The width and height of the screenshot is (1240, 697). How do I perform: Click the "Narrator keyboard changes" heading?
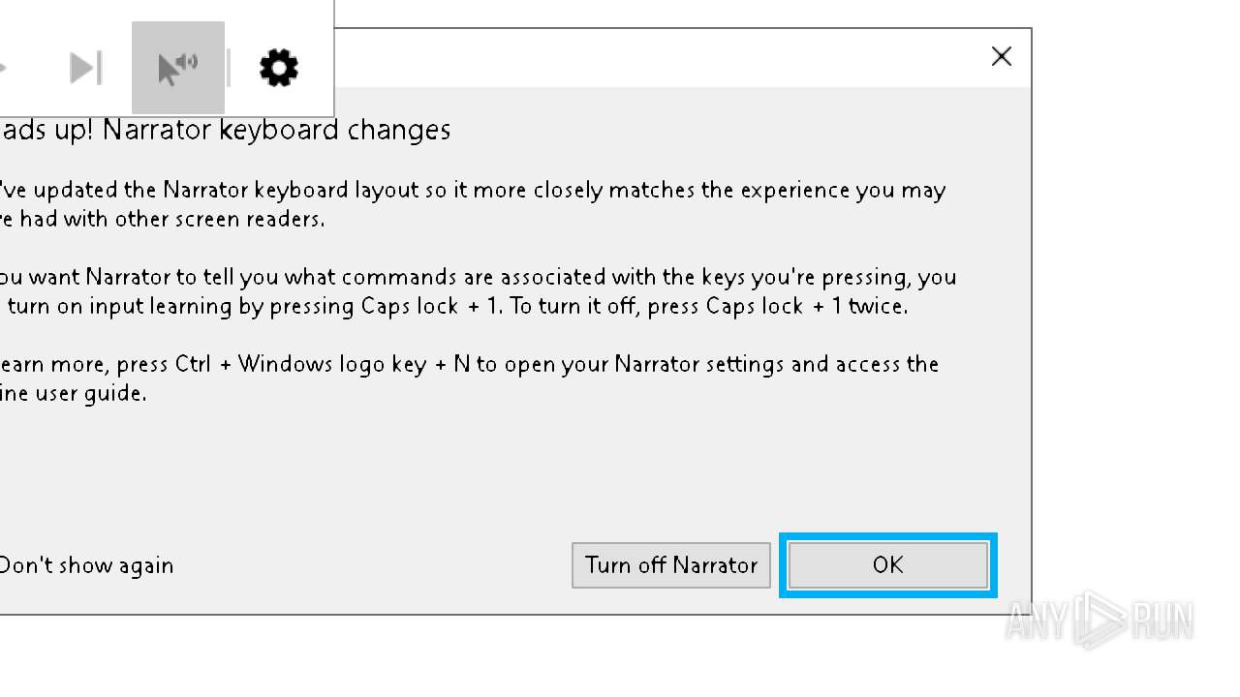(276, 130)
